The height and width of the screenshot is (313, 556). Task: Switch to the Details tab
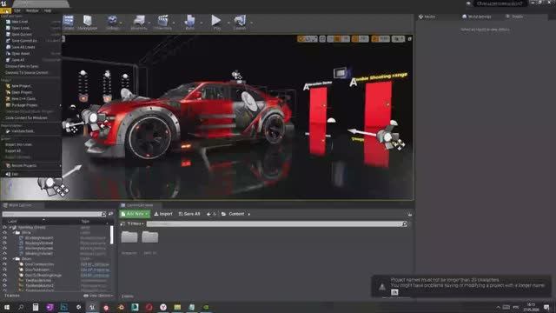pyautogui.click(x=517, y=17)
